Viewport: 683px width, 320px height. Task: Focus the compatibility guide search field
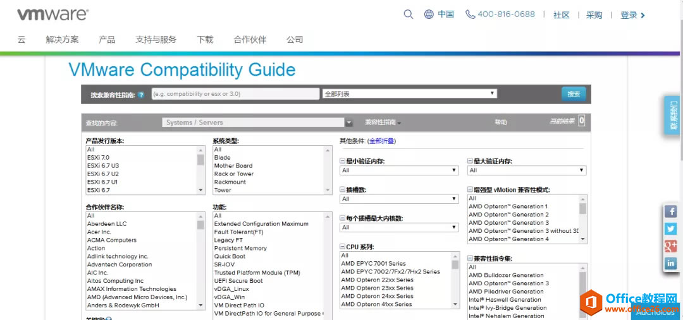click(235, 93)
